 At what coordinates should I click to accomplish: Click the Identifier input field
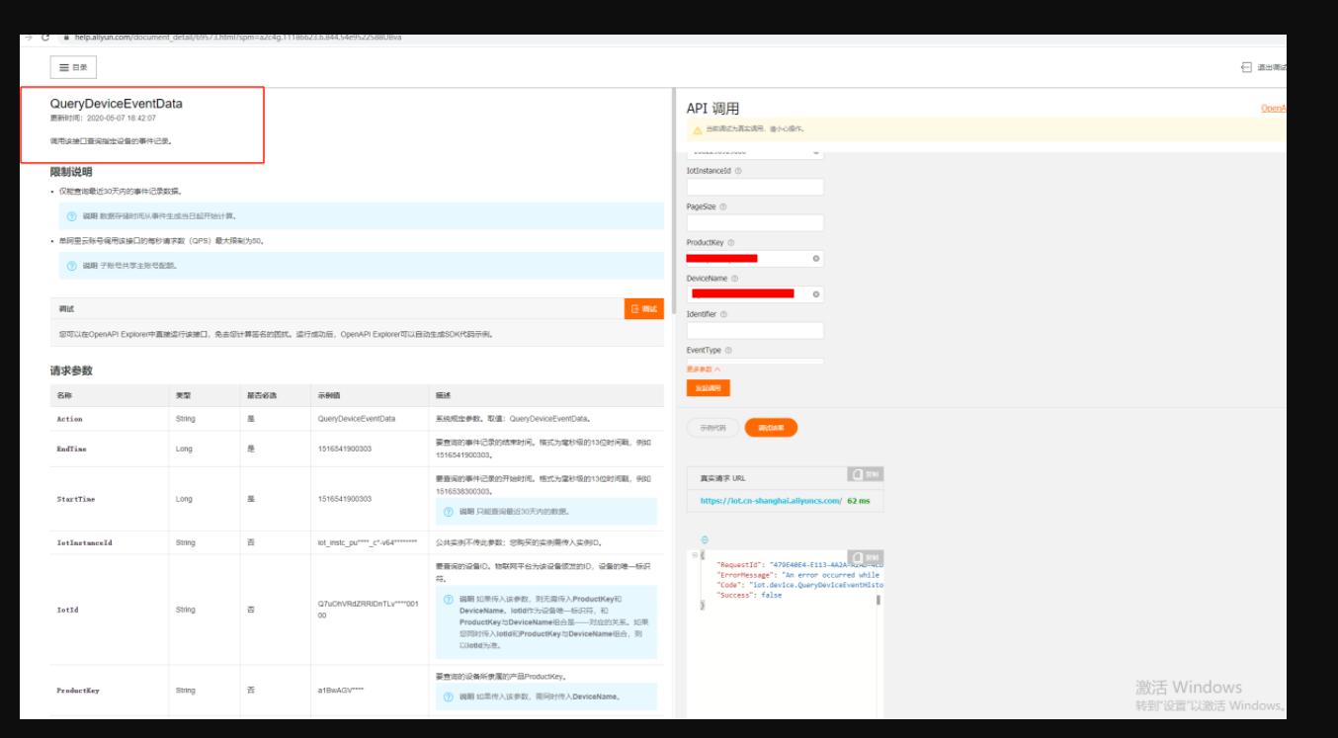click(x=755, y=330)
